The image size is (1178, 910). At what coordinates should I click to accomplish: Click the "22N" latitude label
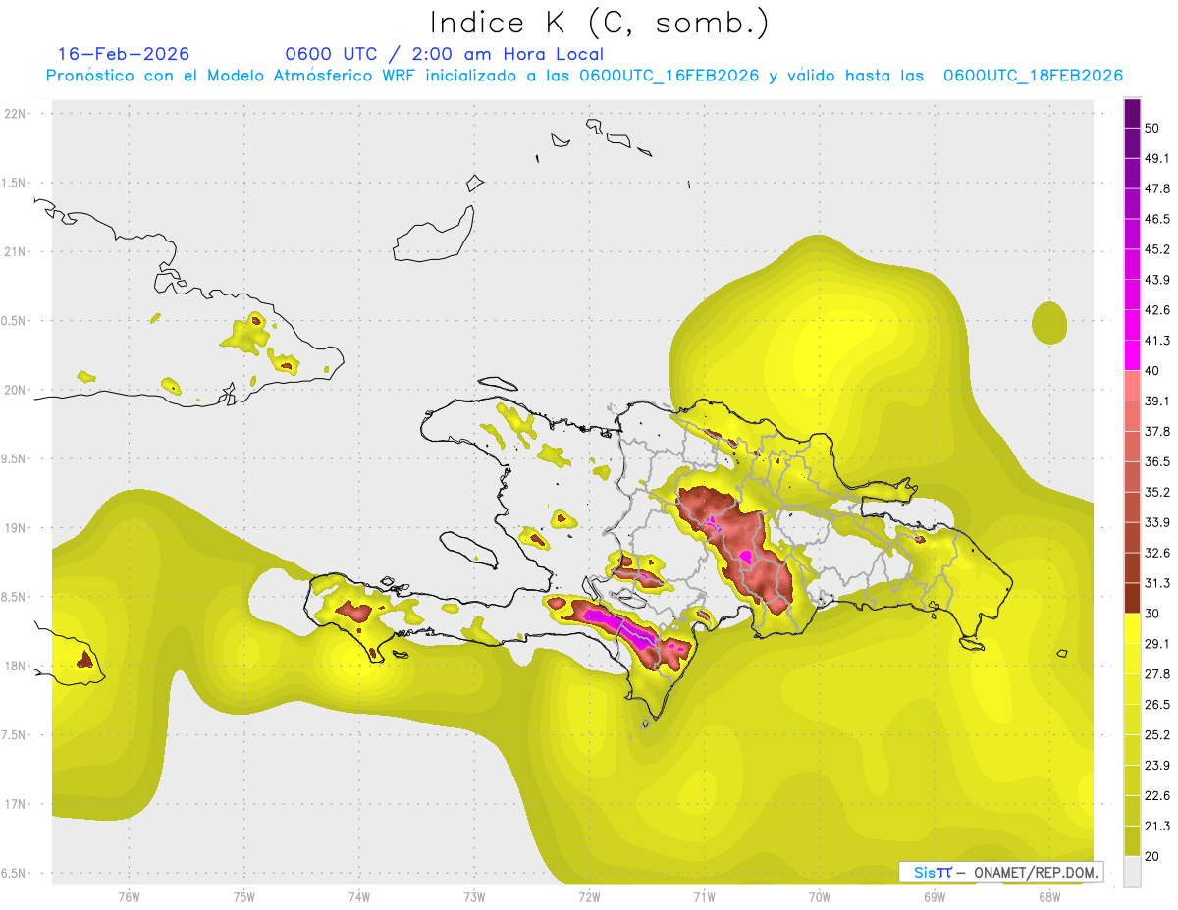(17, 113)
